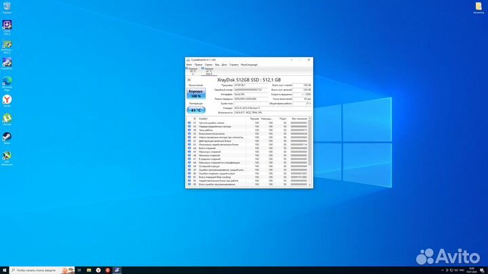Open the CrystalDiskInfo desktop shortcut

7,64
